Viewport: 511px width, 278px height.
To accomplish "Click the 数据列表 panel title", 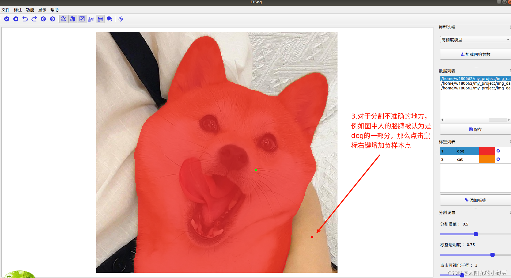I will pyautogui.click(x=447, y=71).
